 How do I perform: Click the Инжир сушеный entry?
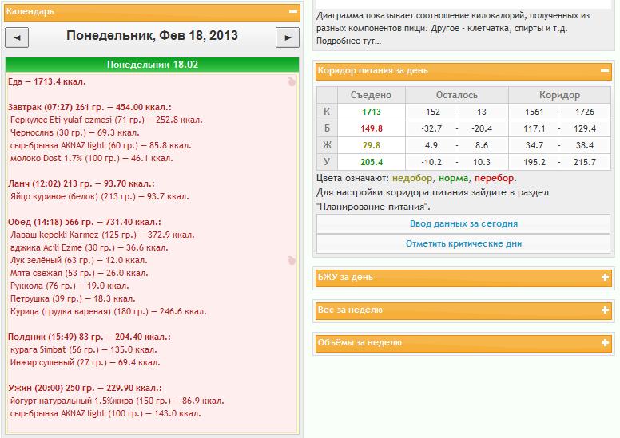coord(85,362)
